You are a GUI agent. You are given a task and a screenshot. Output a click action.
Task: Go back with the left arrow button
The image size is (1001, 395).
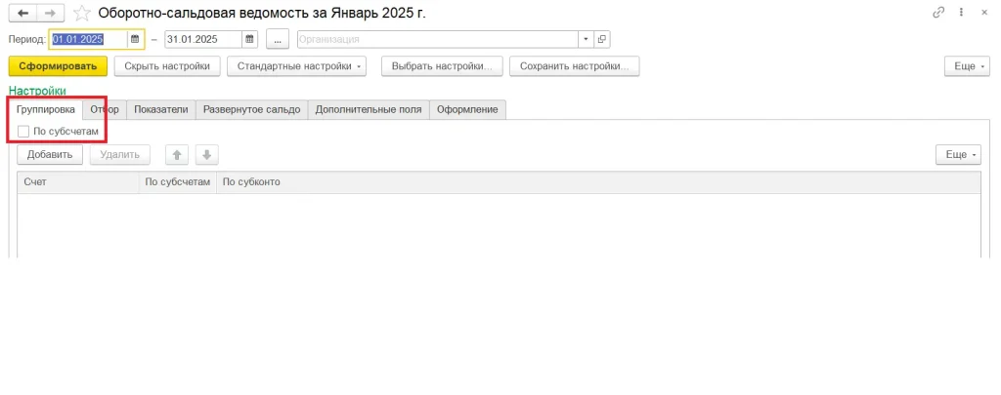(x=23, y=13)
